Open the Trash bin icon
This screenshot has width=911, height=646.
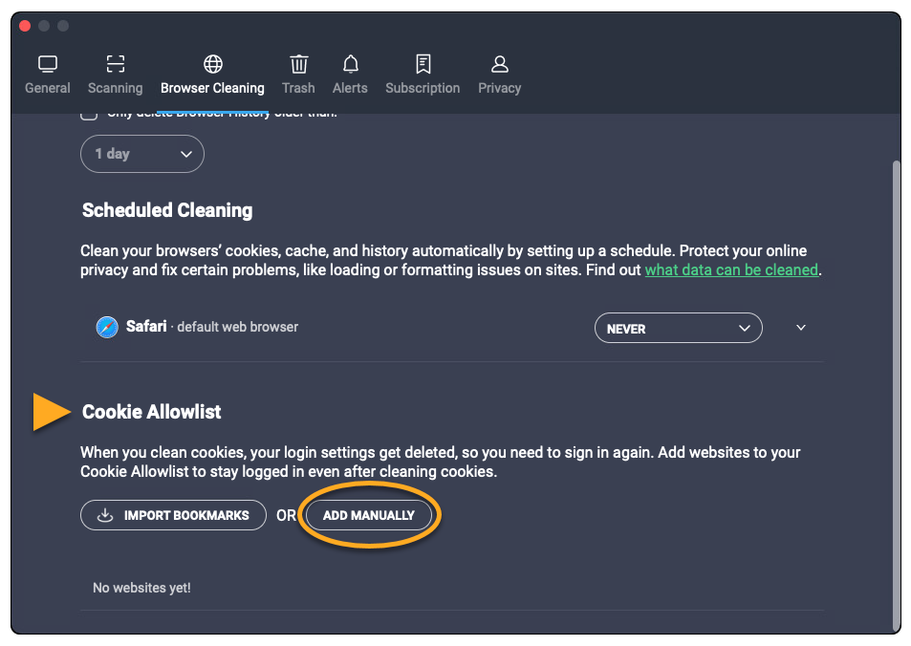299,64
